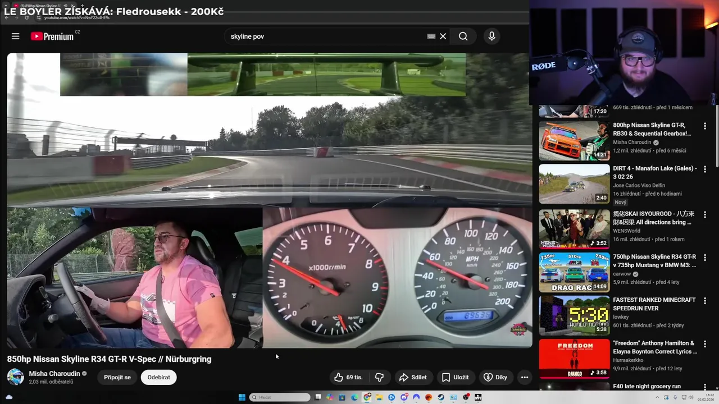
Task: Open options for 800hp Skyline RB30 video
Action: pos(705,126)
